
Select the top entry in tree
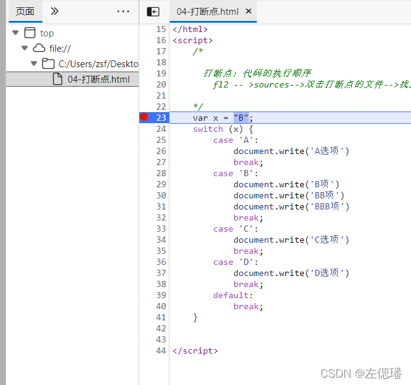point(47,33)
